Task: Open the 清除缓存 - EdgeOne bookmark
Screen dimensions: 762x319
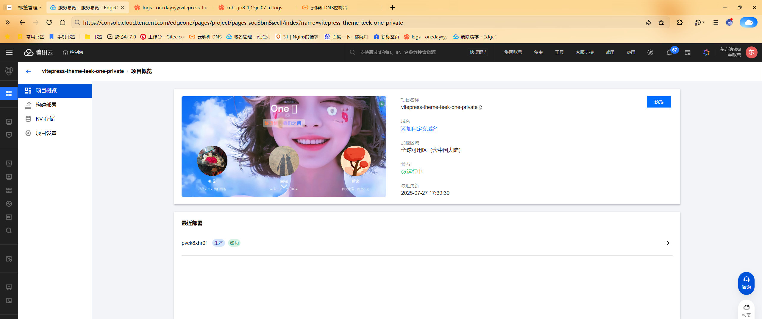Action: point(475,37)
